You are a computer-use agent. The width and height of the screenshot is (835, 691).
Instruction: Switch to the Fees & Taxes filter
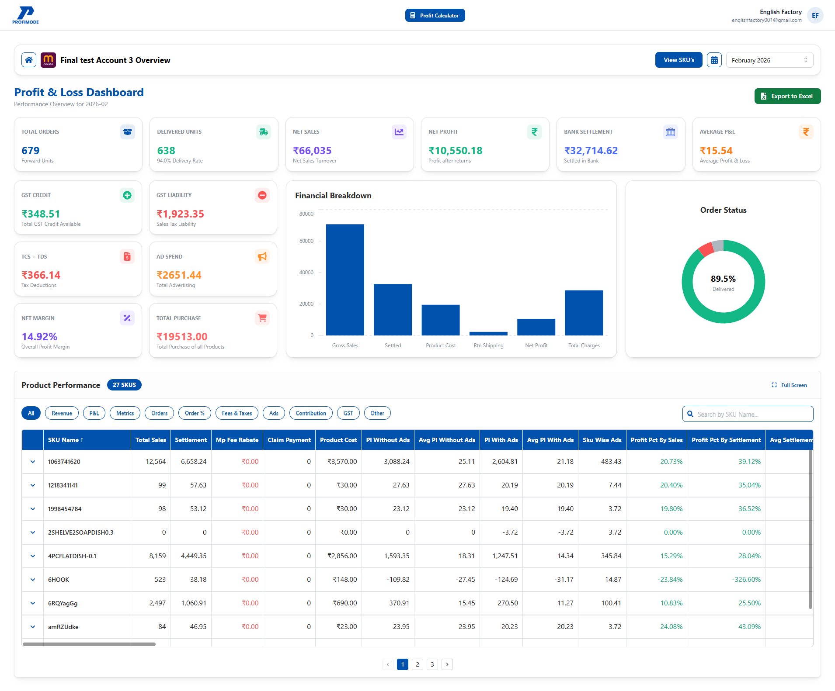click(237, 413)
